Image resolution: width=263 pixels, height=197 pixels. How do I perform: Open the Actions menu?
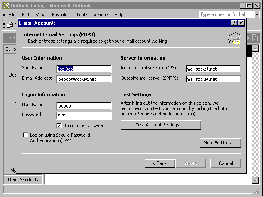click(100, 15)
